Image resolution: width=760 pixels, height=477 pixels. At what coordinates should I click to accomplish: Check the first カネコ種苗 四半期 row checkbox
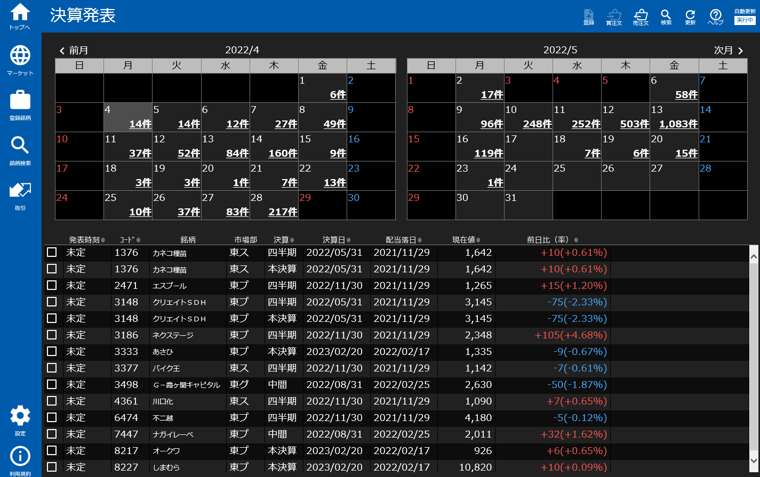tap(52, 252)
